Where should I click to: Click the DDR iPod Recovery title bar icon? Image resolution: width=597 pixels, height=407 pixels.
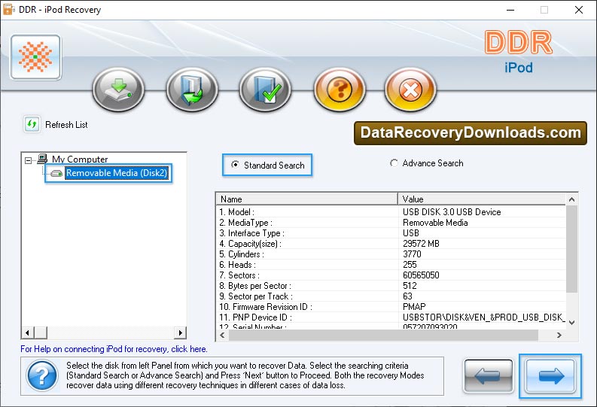click(x=8, y=10)
